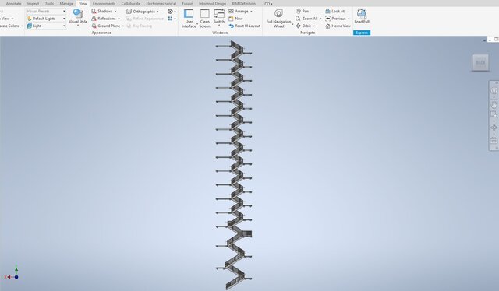This screenshot has width=499, height=291.
Task: Click the Express panel label
Action: (x=362, y=33)
